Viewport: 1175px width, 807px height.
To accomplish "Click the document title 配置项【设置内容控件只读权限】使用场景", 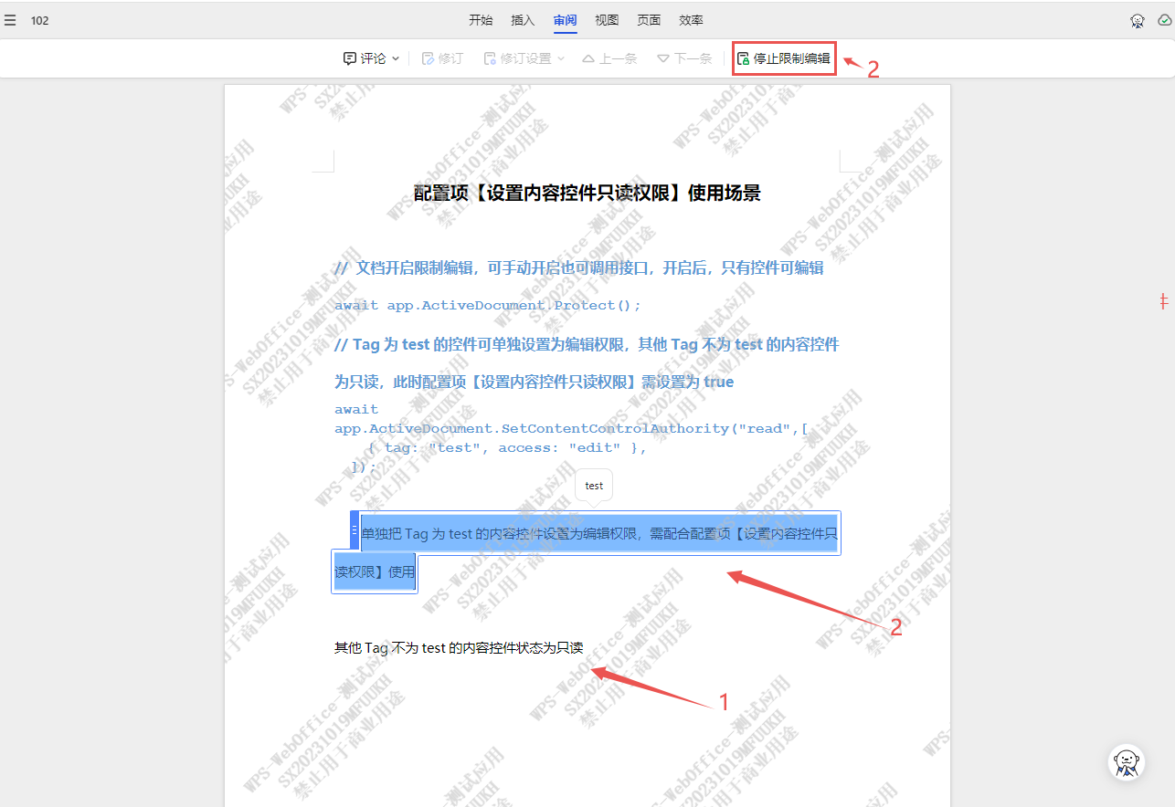I will [587, 193].
